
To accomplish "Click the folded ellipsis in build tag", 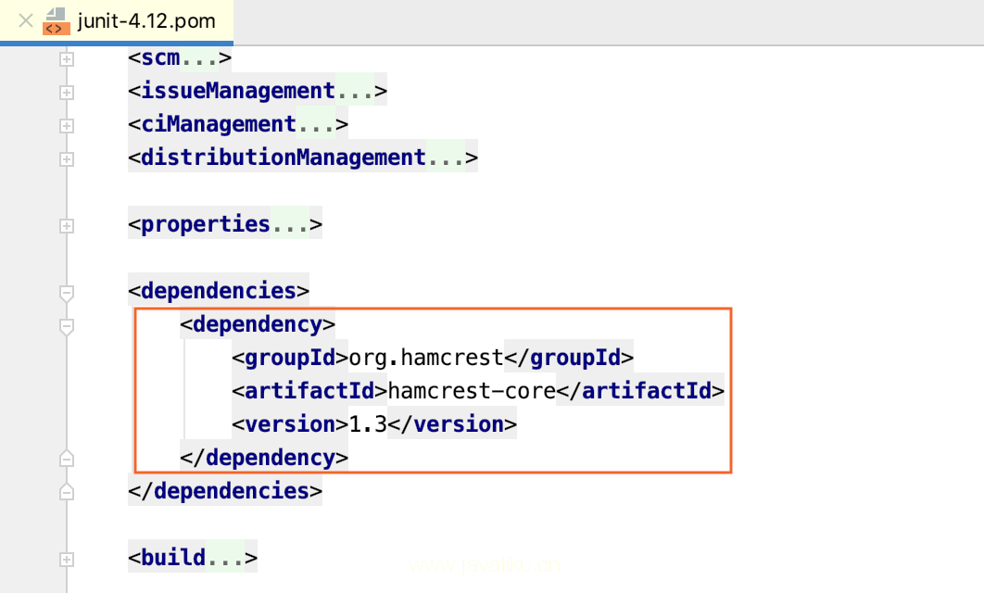I will tap(224, 559).
